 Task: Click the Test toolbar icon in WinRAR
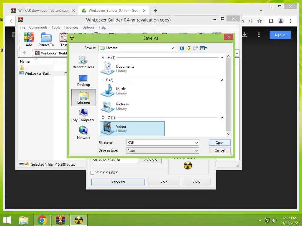64,39
